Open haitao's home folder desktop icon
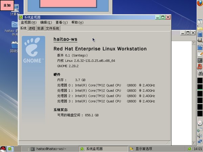Screen dimensions: 203x152 (x=13, y=29)
